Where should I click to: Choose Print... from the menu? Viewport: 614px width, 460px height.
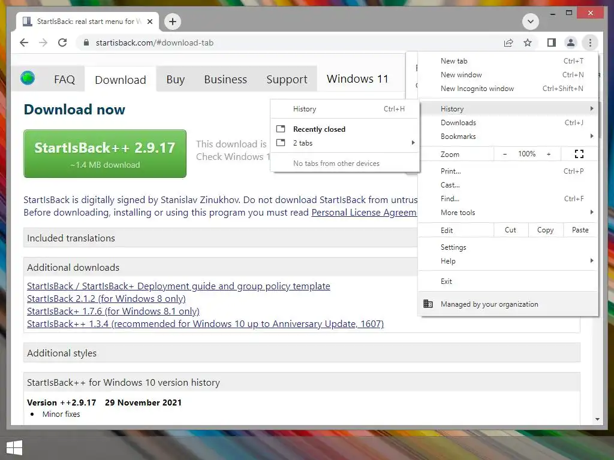click(x=508, y=171)
